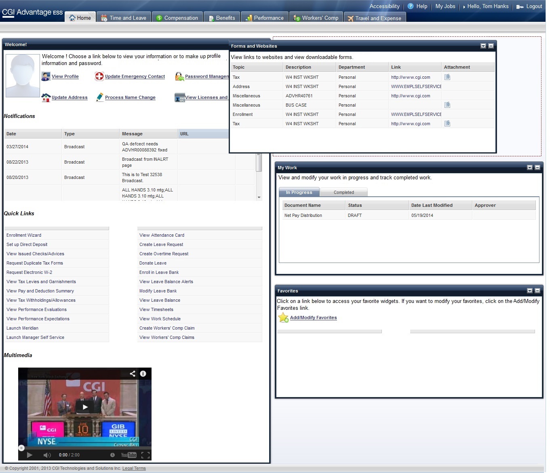Open Create Workers' Comp Claim link
Screen dimensions: 552x473
(x=167, y=328)
